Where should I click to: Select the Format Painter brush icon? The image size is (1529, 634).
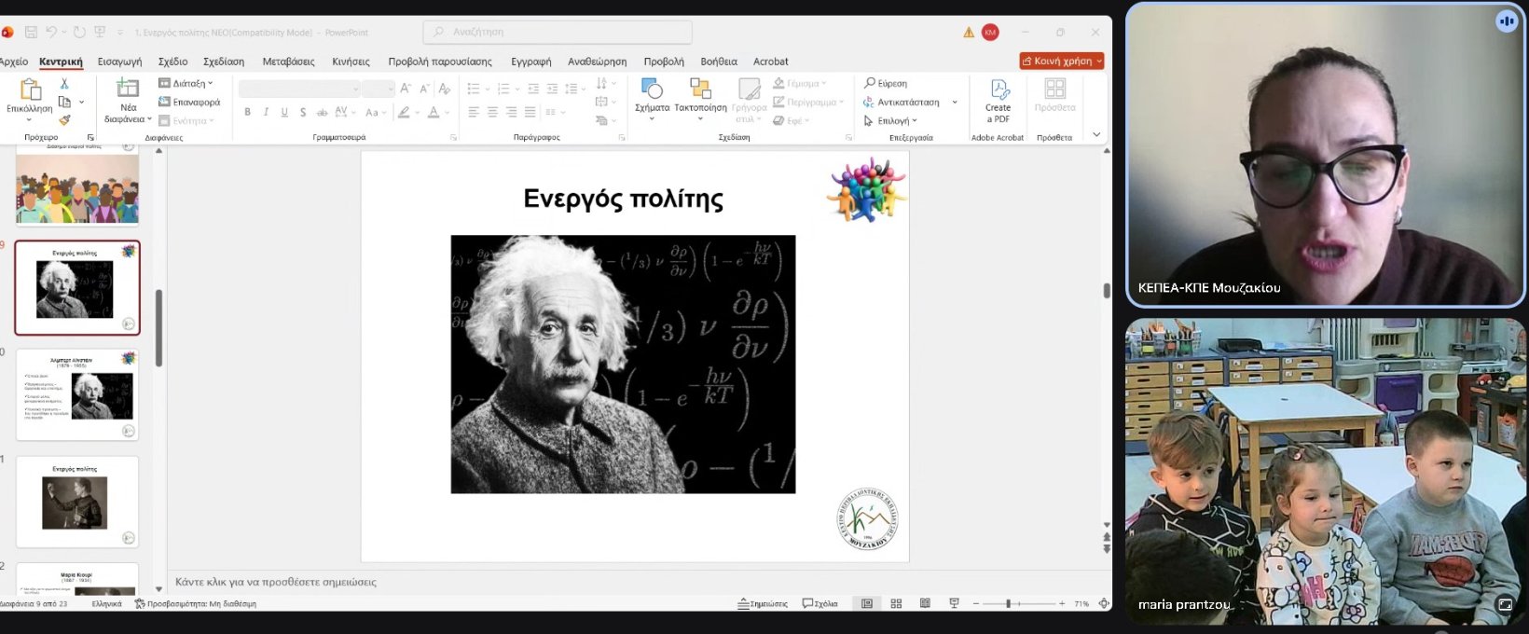64,120
